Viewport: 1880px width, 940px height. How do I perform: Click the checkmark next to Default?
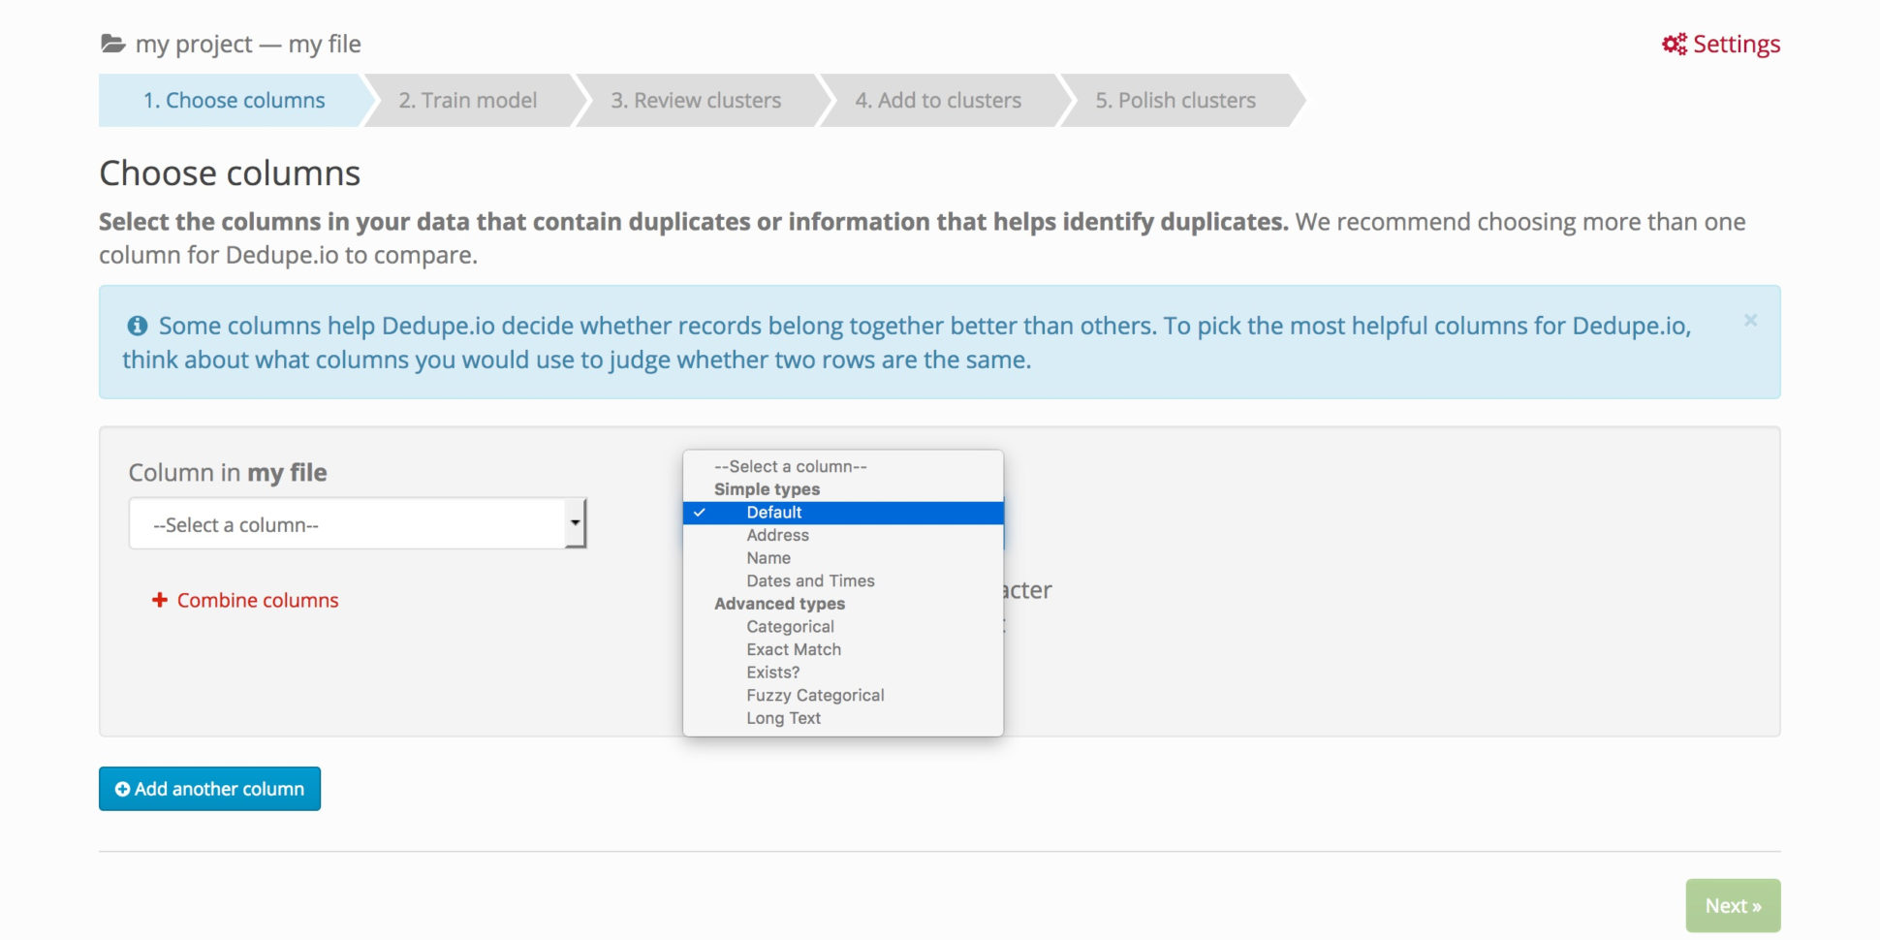698,512
